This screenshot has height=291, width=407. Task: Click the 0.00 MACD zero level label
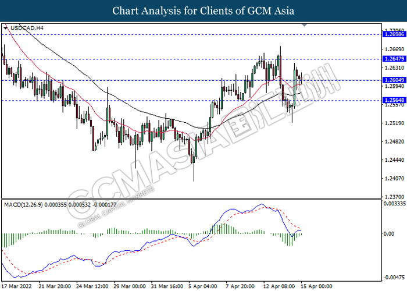[389, 234]
